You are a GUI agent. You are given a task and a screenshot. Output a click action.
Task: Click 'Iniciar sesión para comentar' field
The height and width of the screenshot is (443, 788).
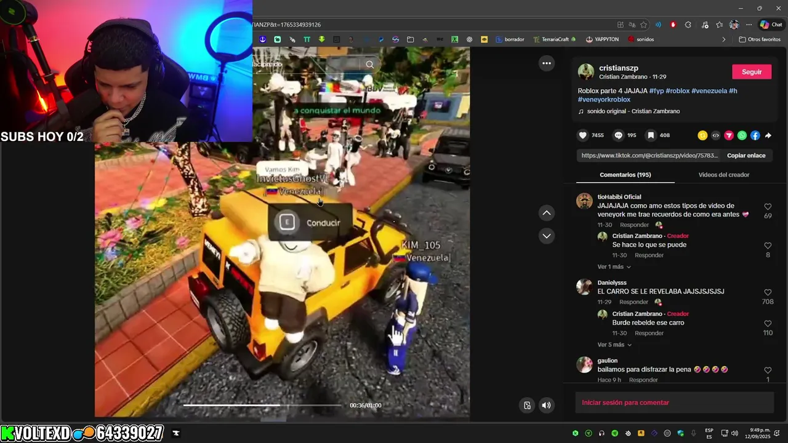[674, 402]
